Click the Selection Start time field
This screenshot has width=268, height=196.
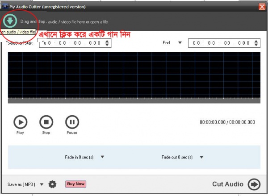75,43
